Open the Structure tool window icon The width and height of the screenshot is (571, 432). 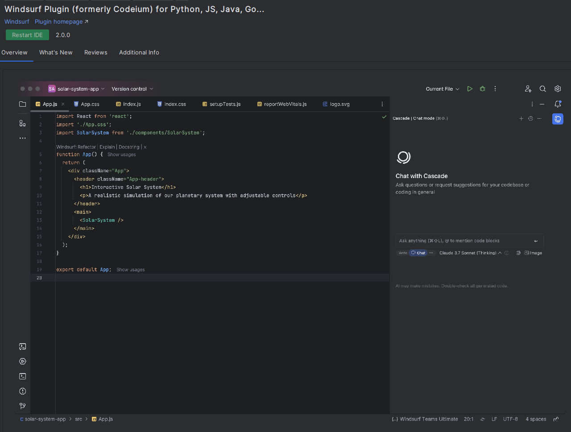click(x=22, y=123)
